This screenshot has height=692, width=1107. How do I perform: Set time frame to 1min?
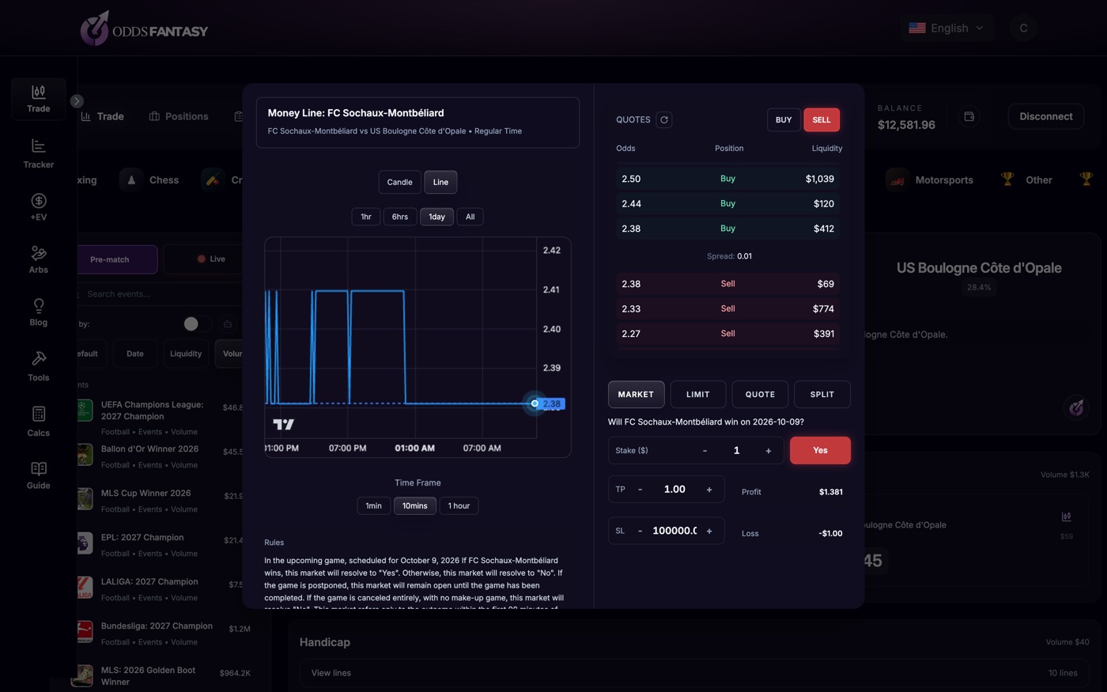point(374,506)
